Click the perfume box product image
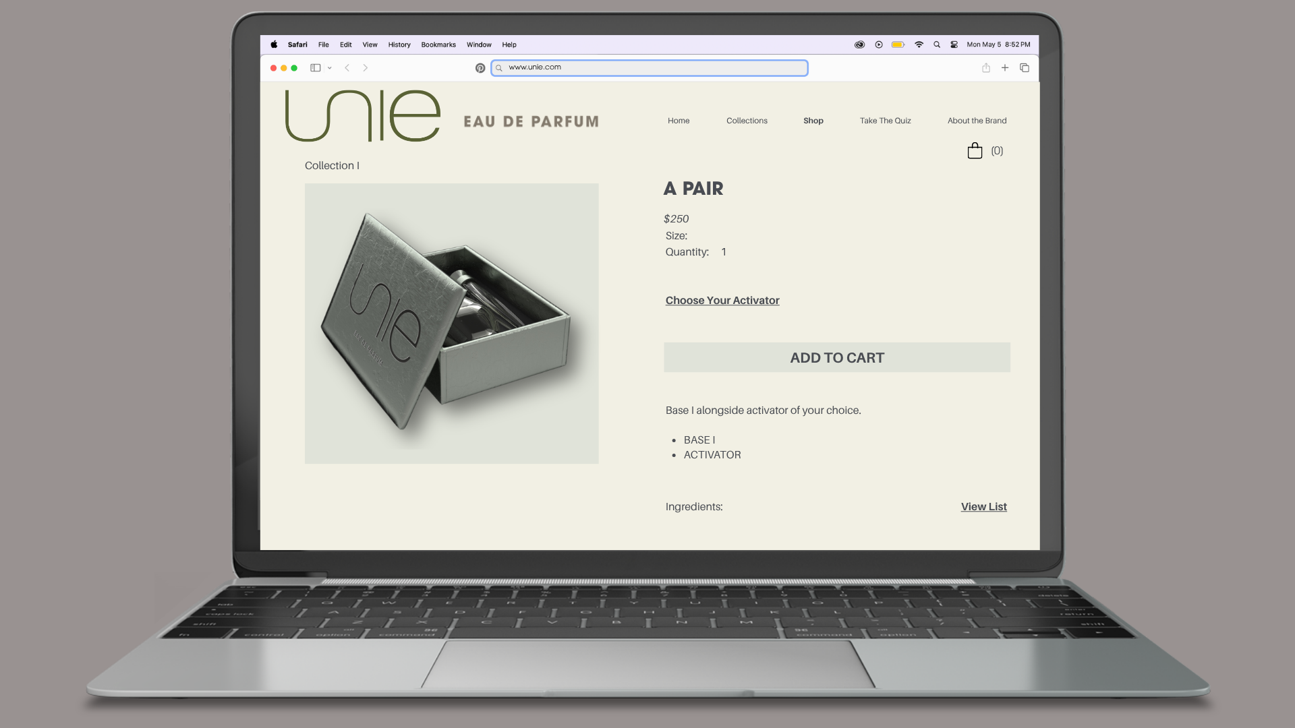The width and height of the screenshot is (1295, 728). click(x=451, y=324)
